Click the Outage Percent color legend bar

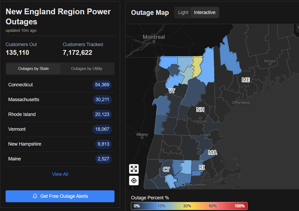pyautogui.click(x=189, y=206)
